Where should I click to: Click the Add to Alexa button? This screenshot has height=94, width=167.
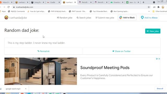click(x=149, y=17)
